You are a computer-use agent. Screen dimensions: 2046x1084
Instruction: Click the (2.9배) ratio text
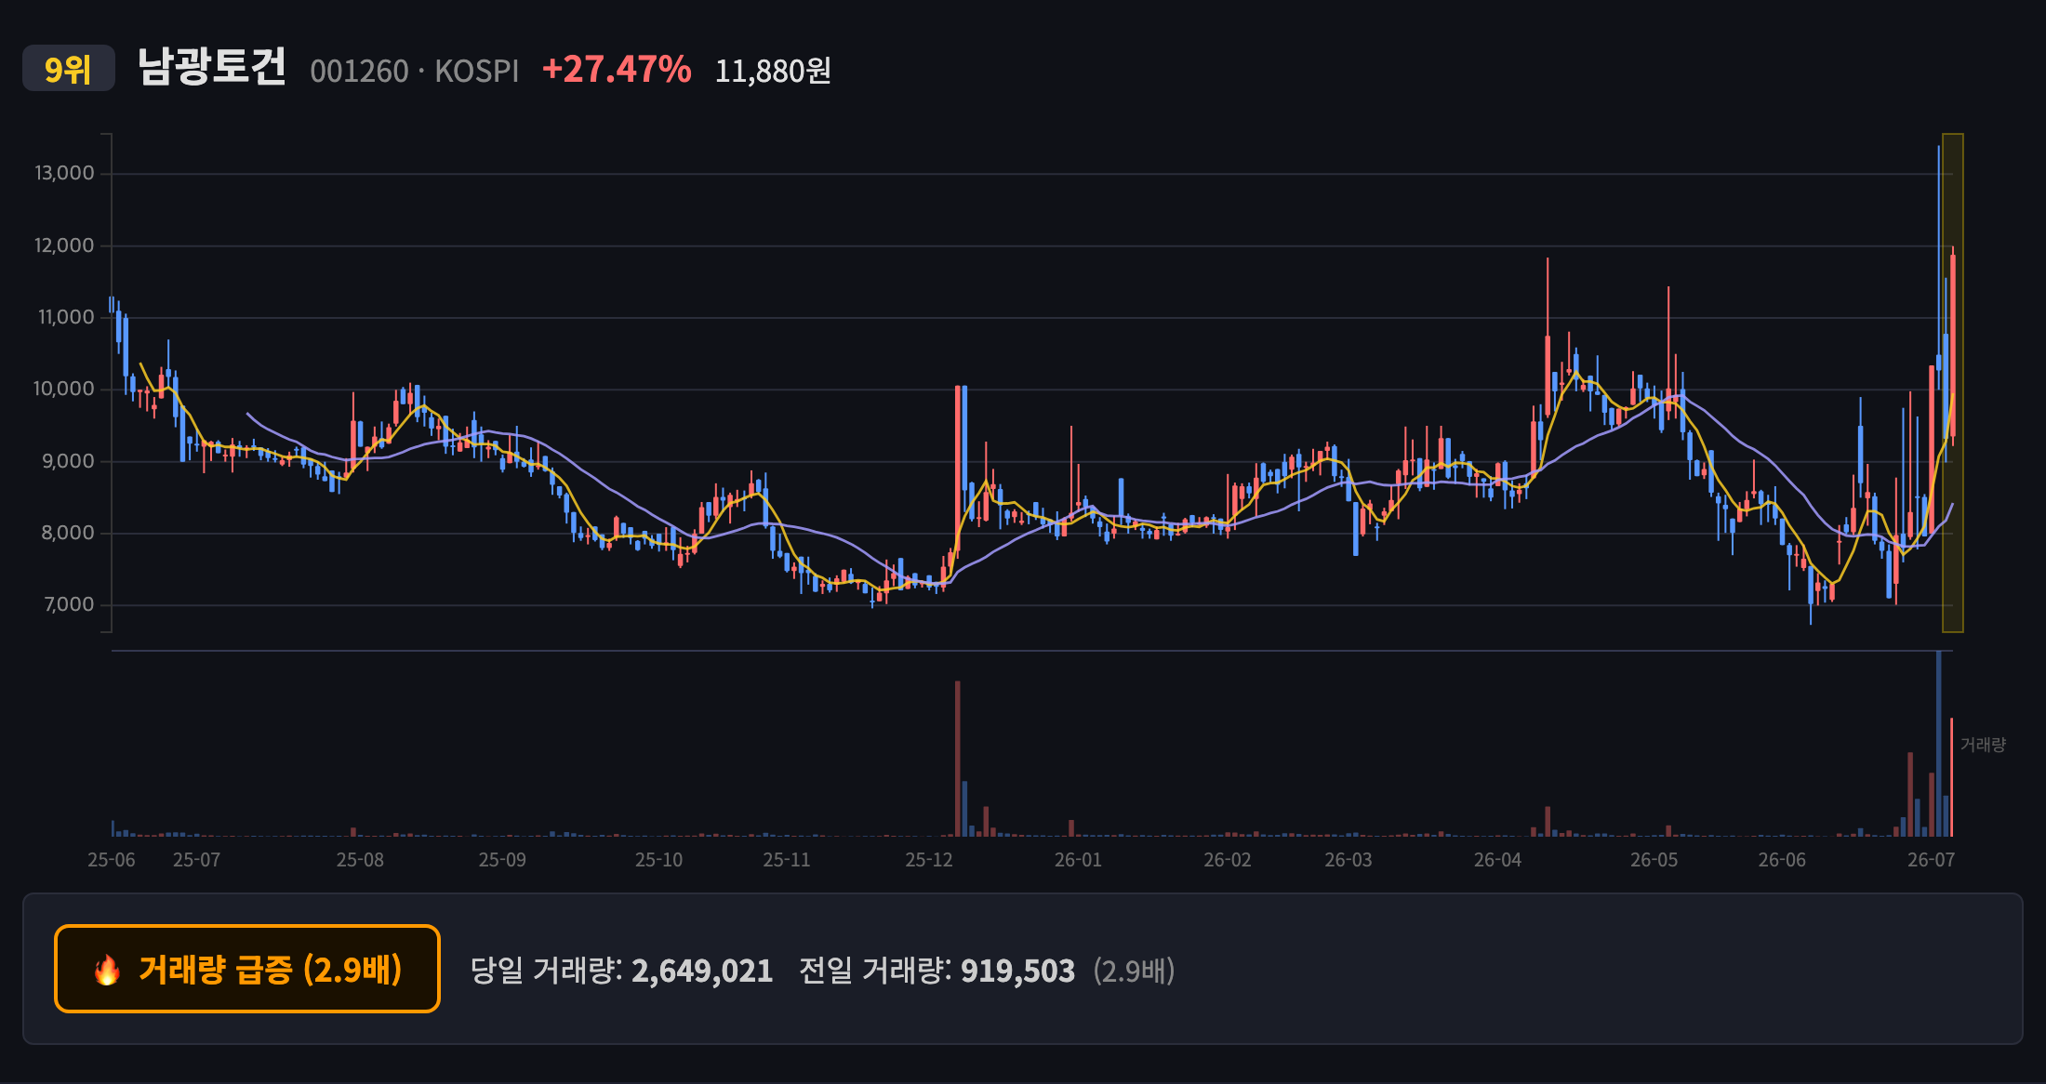click(1134, 971)
